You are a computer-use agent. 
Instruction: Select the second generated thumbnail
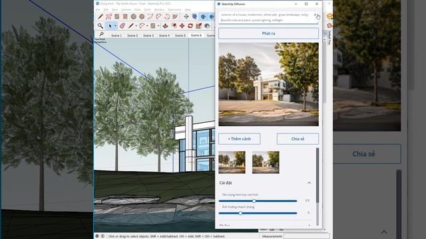[x=266, y=162]
